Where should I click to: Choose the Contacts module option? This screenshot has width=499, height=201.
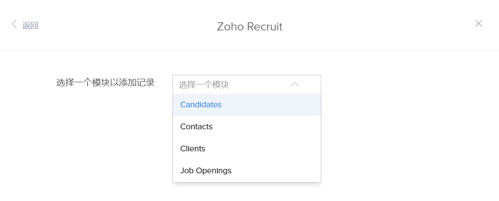pos(196,127)
